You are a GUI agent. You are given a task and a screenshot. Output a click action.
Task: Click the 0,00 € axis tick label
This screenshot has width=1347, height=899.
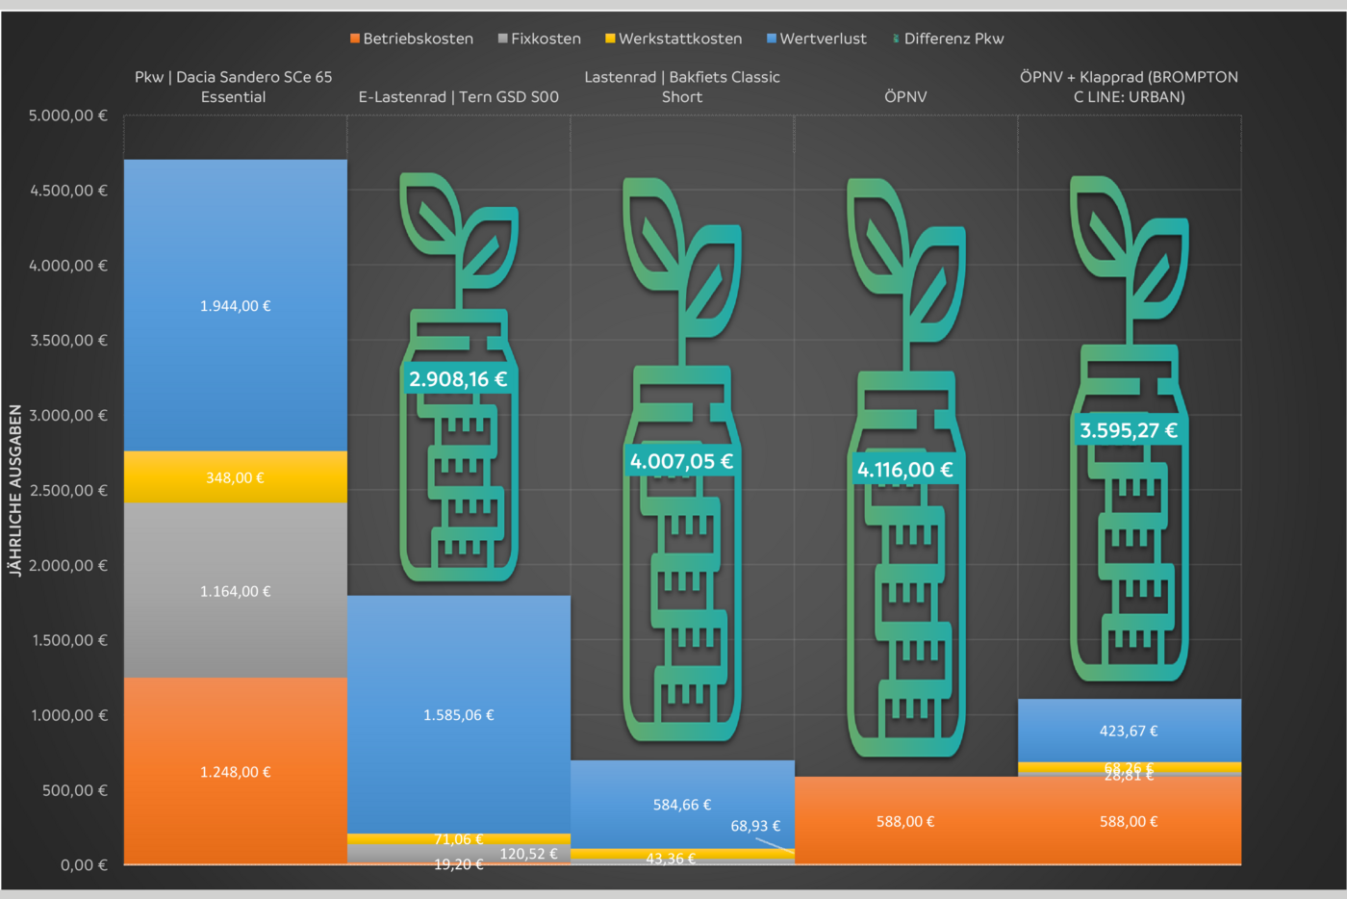point(84,865)
